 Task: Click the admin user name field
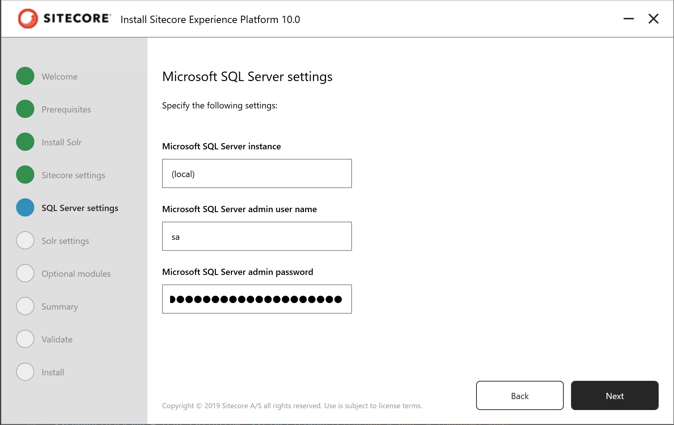(x=257, y=236)
